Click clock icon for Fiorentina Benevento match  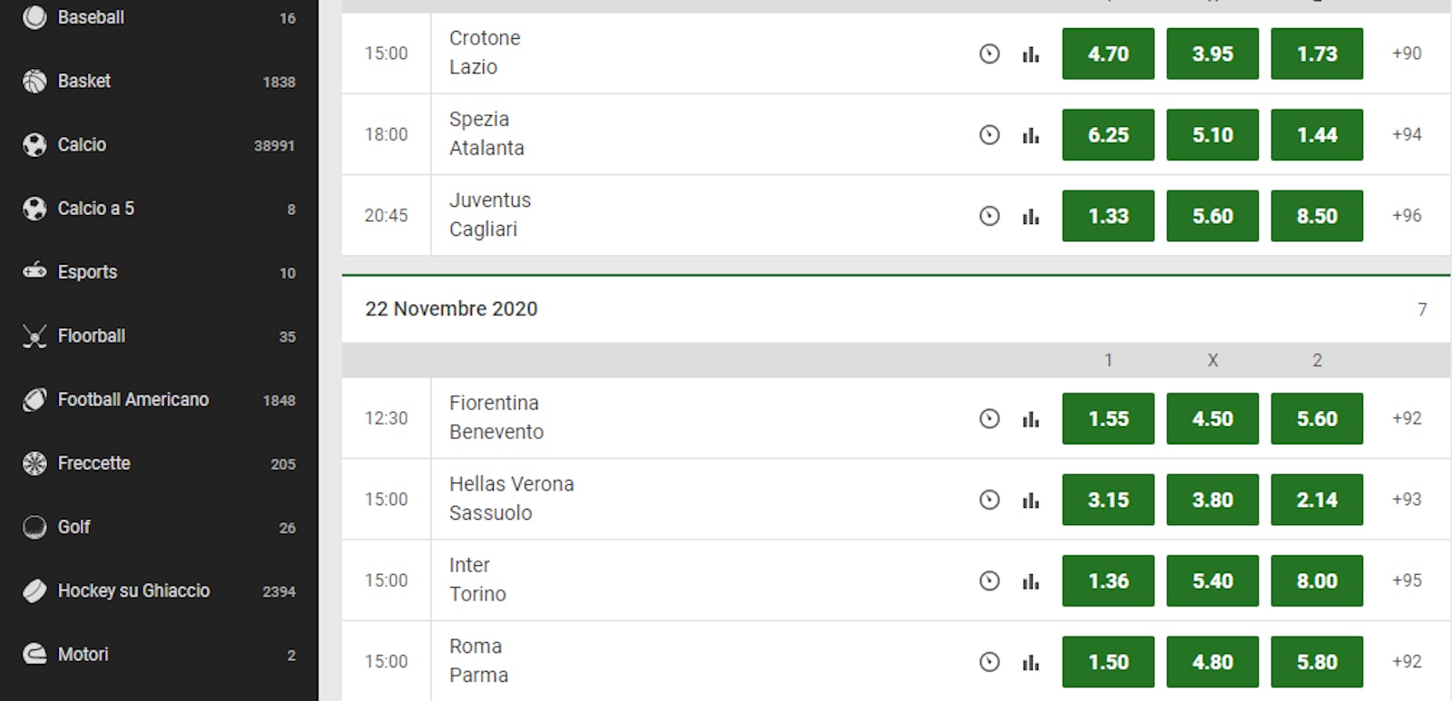pyautogui.click(x=989, y=419)
